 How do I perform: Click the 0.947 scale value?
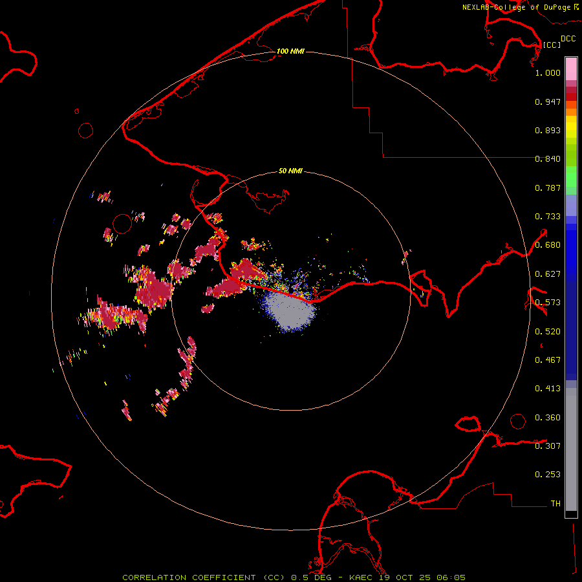coord(548,102)
